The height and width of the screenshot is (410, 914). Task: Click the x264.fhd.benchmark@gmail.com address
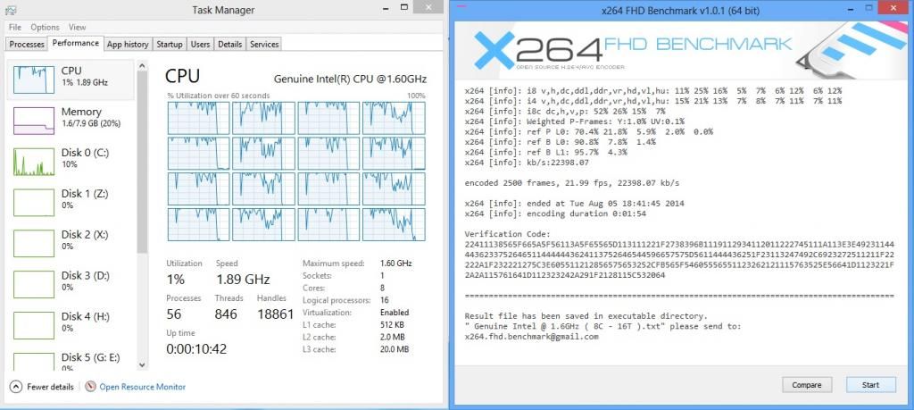531,337
